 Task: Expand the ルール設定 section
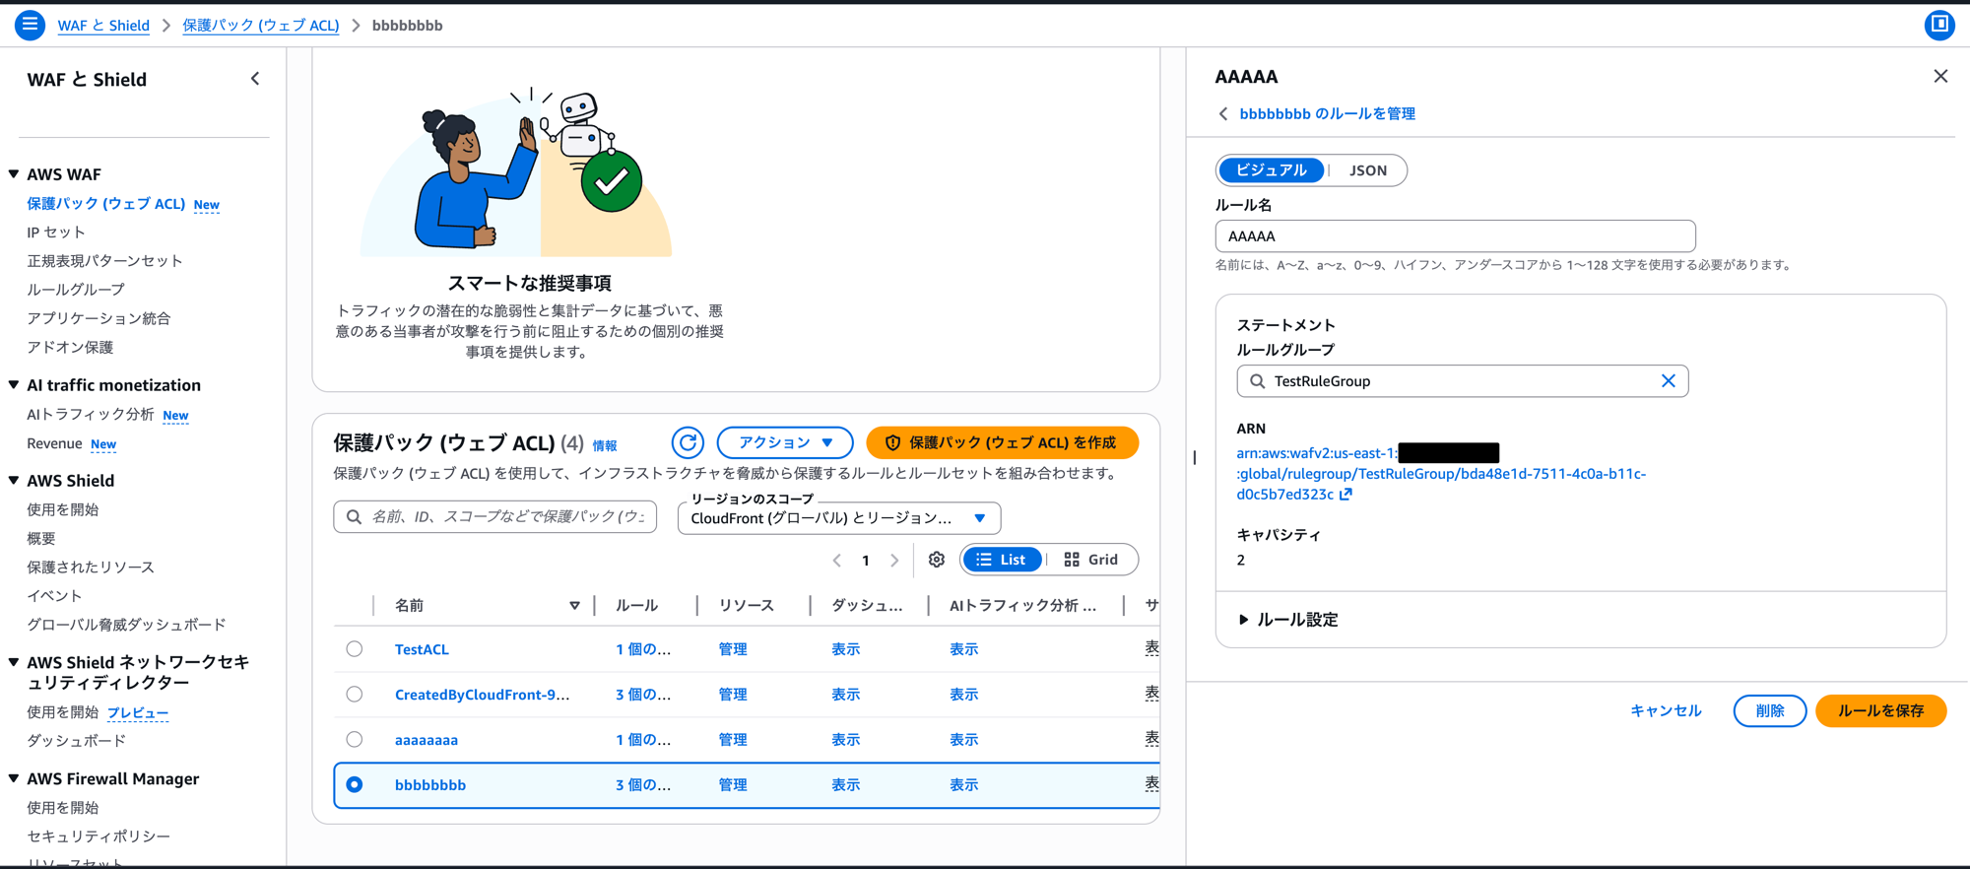click(x=1288, y=620)
